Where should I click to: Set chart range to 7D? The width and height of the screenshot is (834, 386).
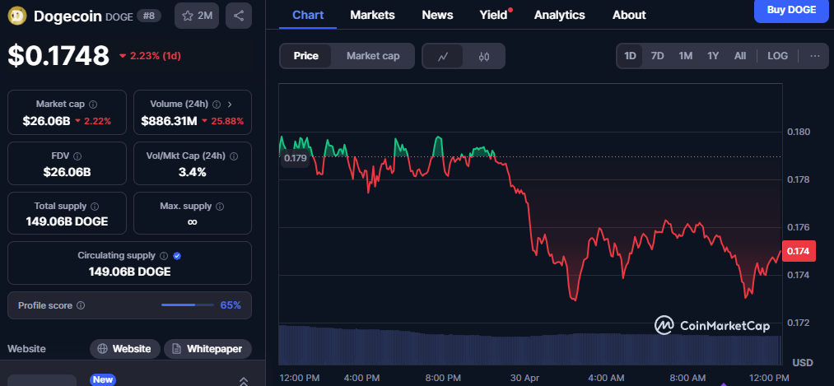pyautogui.click(x=658, y=56)
